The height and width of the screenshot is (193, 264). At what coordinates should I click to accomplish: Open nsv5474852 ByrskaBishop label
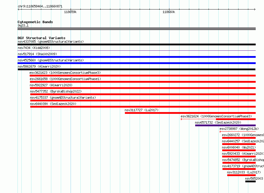pos(243,160)
